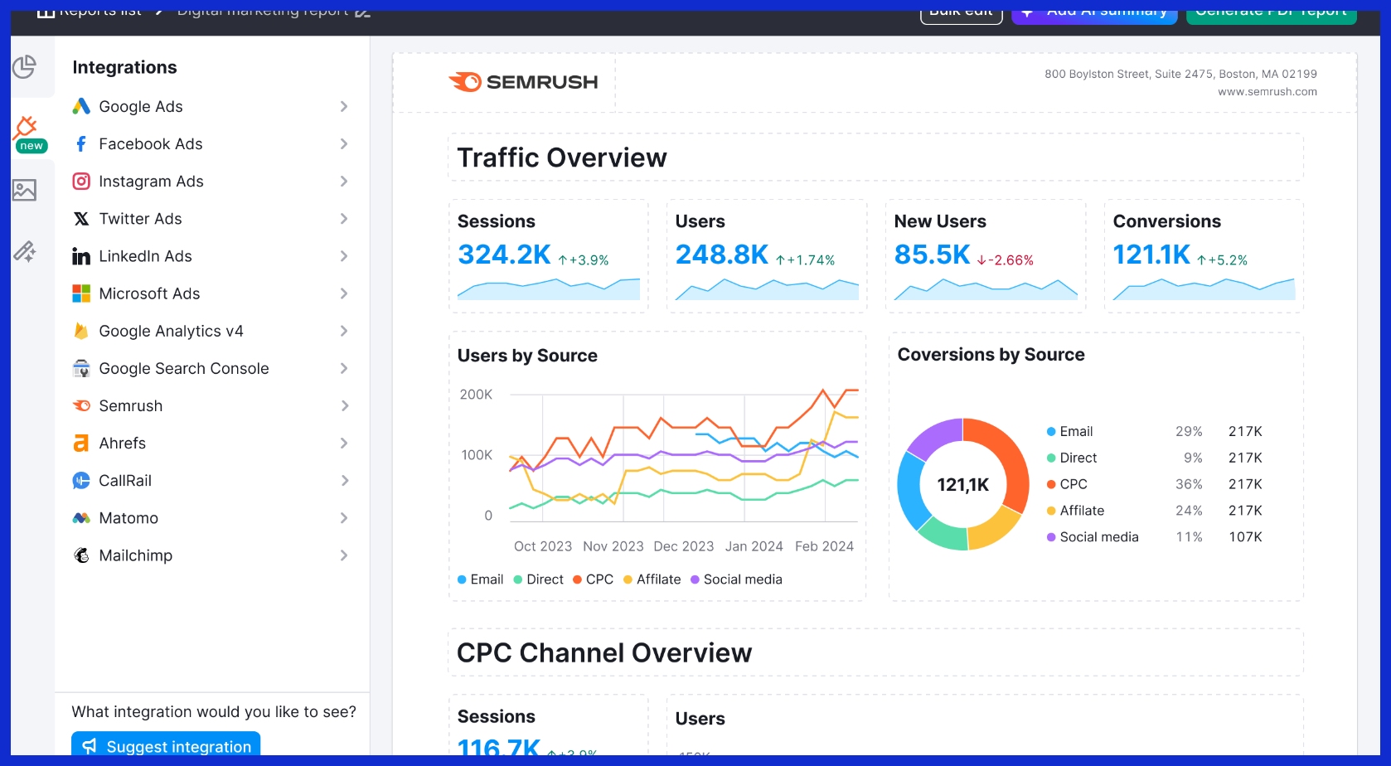The height and width of the screenshot is (766, 1391).
Task: Click the Semrush logo icon in integrations
Action: click(81, 405)
